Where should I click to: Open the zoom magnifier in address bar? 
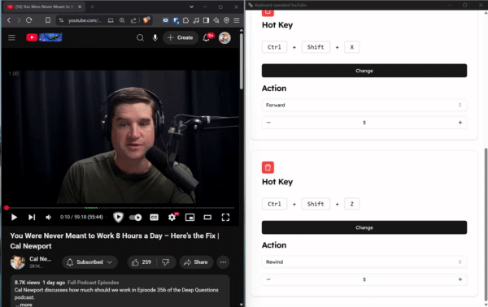pyautogui.click(x=122, y=20)
